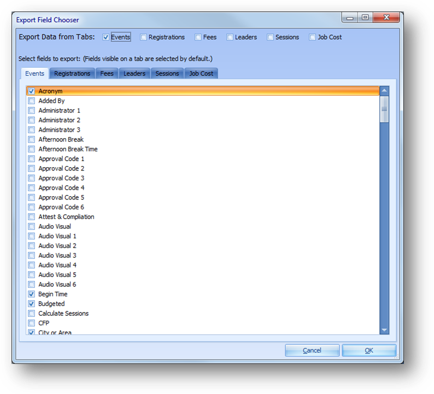Uncheck the Acronym field
This screenshot has width=434, height=394.
[32, 91]
